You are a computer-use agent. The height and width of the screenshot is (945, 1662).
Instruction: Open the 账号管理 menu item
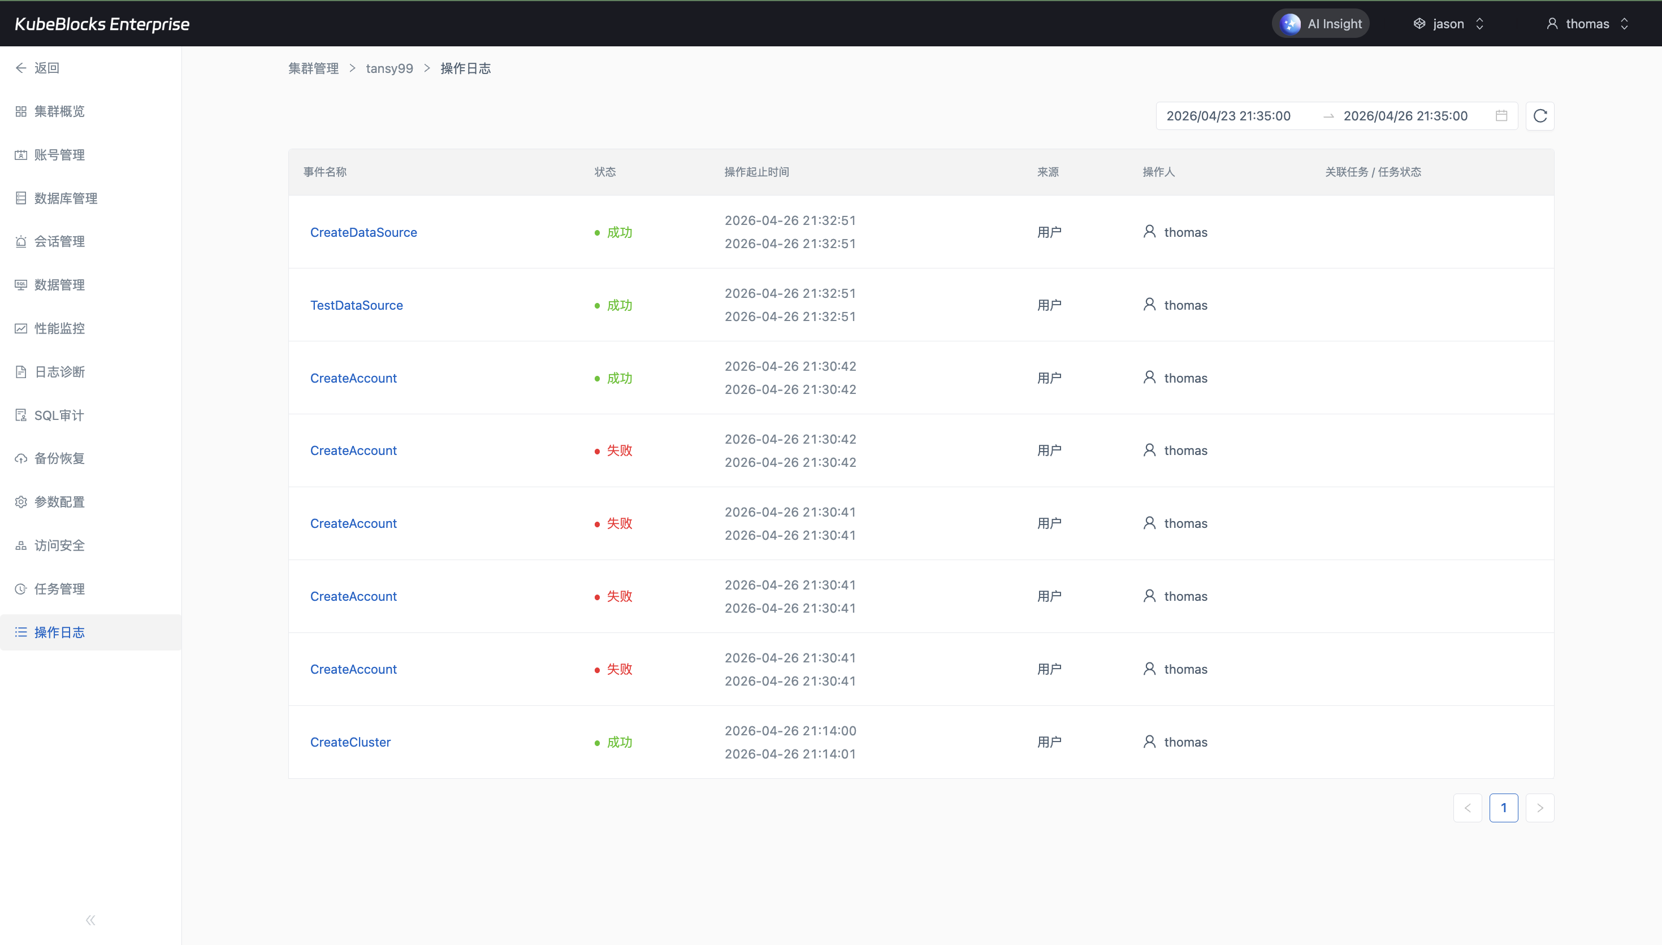click(x=59, y=155)
